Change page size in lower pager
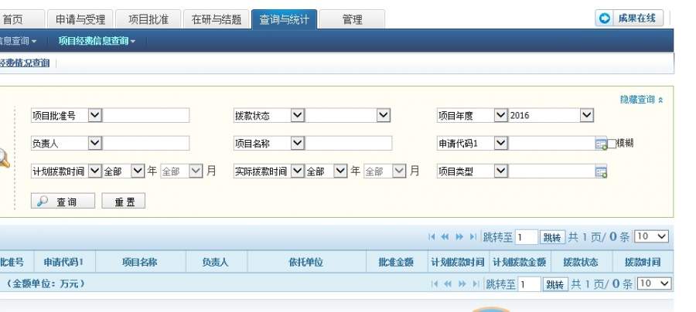 pos(654,283)
